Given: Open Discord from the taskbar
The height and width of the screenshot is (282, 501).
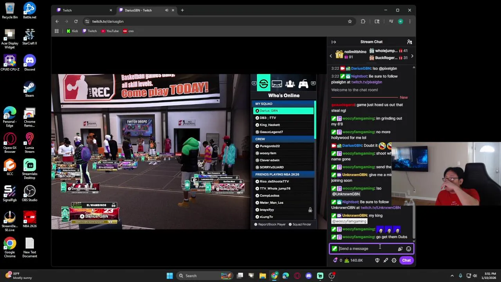Looking at the screenshot, I should [x=308, y=276].
